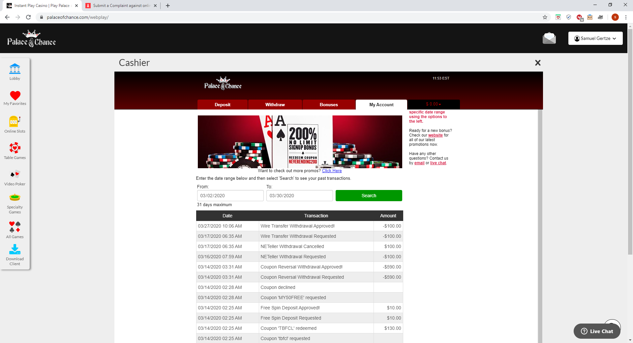Click the Palace of Chance header logo
Screen dimensions: 633x343
[32, 39]
